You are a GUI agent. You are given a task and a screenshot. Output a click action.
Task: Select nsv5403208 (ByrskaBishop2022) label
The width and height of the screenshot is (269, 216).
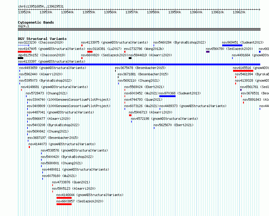click(53, 125)
